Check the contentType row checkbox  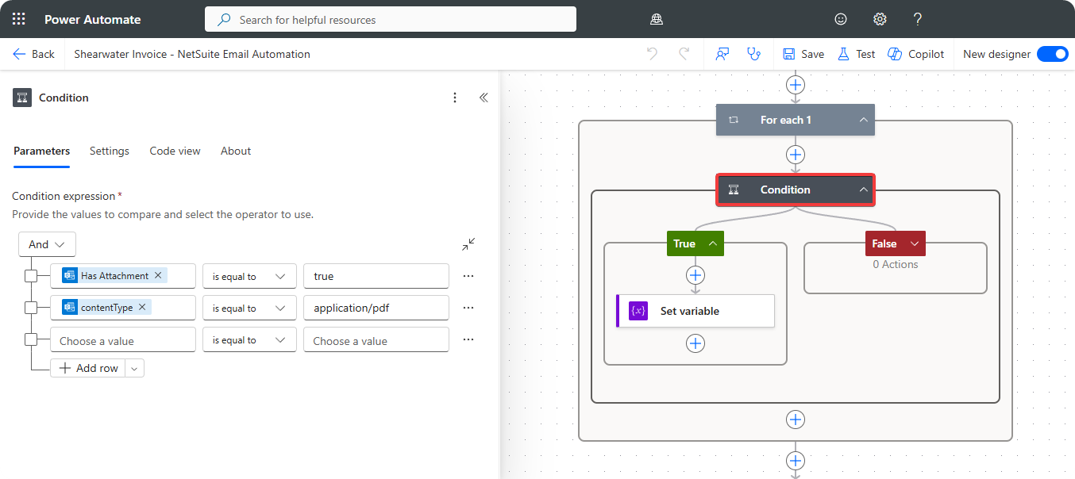point(31,308)
